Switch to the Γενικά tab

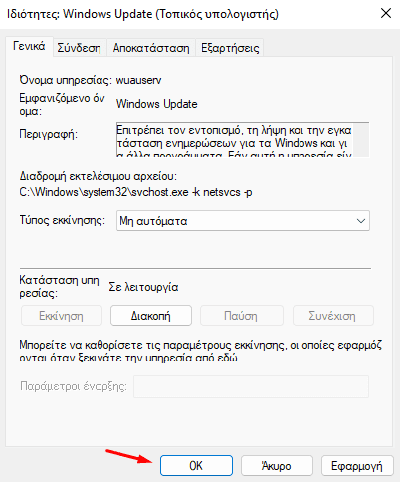click(29, 46)
